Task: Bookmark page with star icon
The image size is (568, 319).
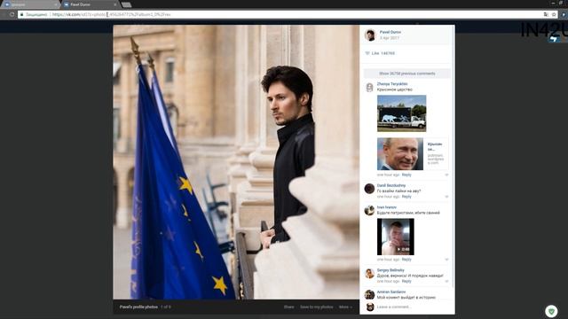Action: (x=554, y=14)
